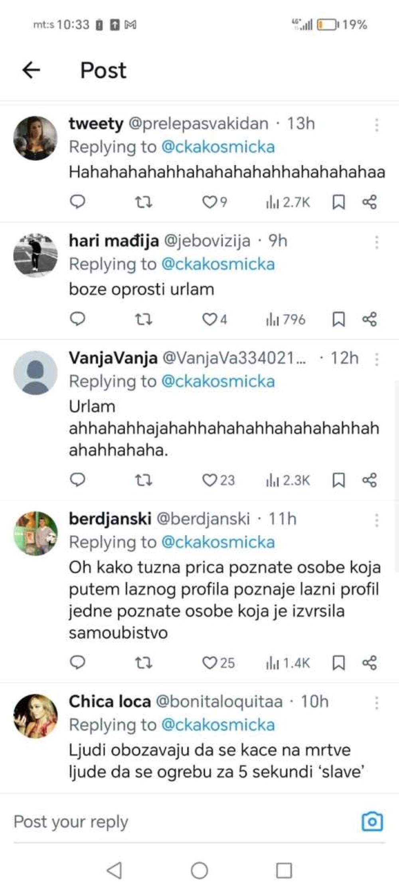Reply to berdjanski's comment

77,663
